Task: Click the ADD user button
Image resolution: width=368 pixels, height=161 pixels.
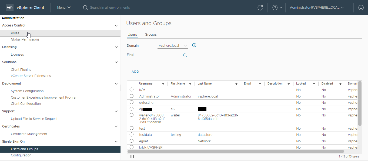Action: coord(135,72)
